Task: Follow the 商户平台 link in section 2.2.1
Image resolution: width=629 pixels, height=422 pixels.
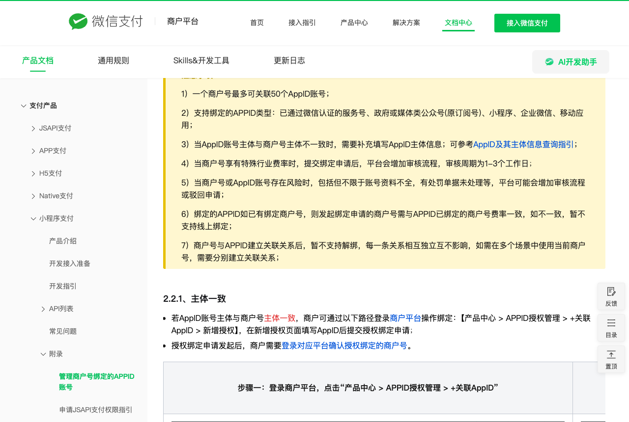Action: [x=406, y=318]
